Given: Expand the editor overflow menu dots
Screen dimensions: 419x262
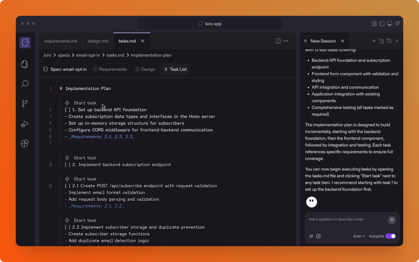Looking at the screenshot, I should click(x=286, y=41).
